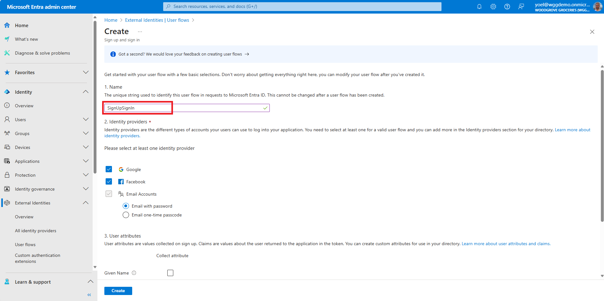Click the blue Create button
Viewport: 604px width, 301px height.
[118, 291]
